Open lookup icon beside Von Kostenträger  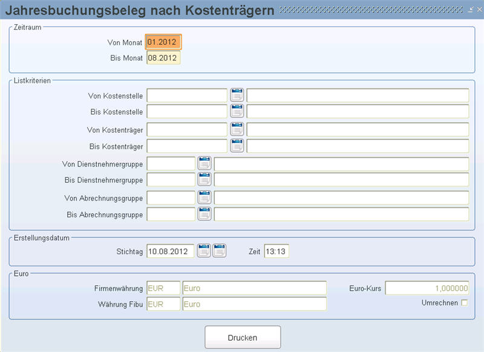(237, 129)
